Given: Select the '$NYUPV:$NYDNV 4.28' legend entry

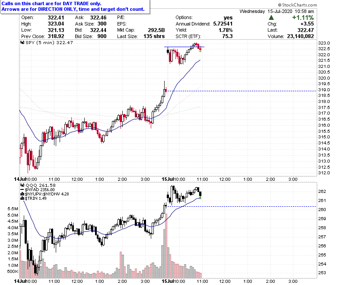Looking at the screenshot, I should (47, 194).
